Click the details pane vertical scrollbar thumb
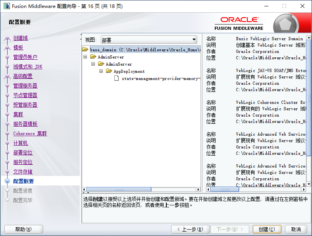 click(308, 98)
